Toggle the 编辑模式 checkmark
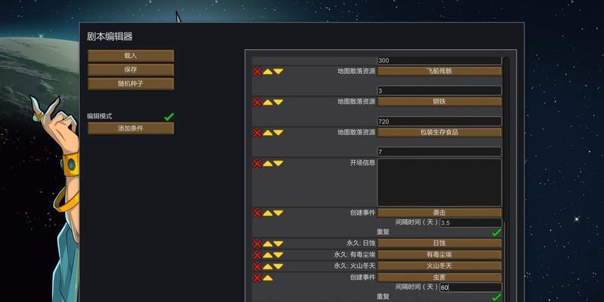This screenshot has height=302, width=604. pos(168,116)
